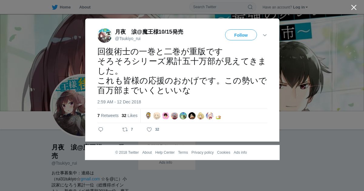
Task: Open the Help Center footer link
Action: [x=165, y=152]
